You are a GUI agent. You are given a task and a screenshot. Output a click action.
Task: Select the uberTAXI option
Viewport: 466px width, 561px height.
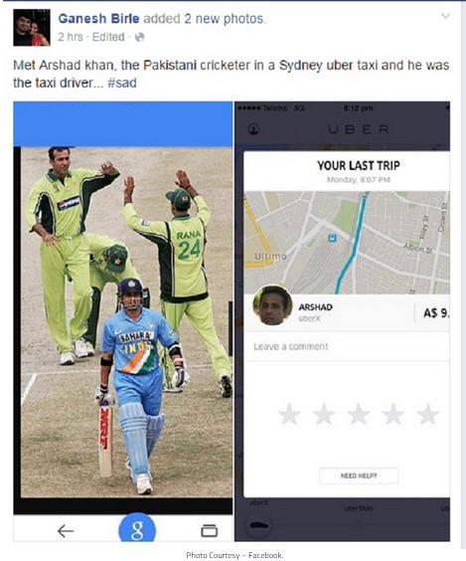359,508
